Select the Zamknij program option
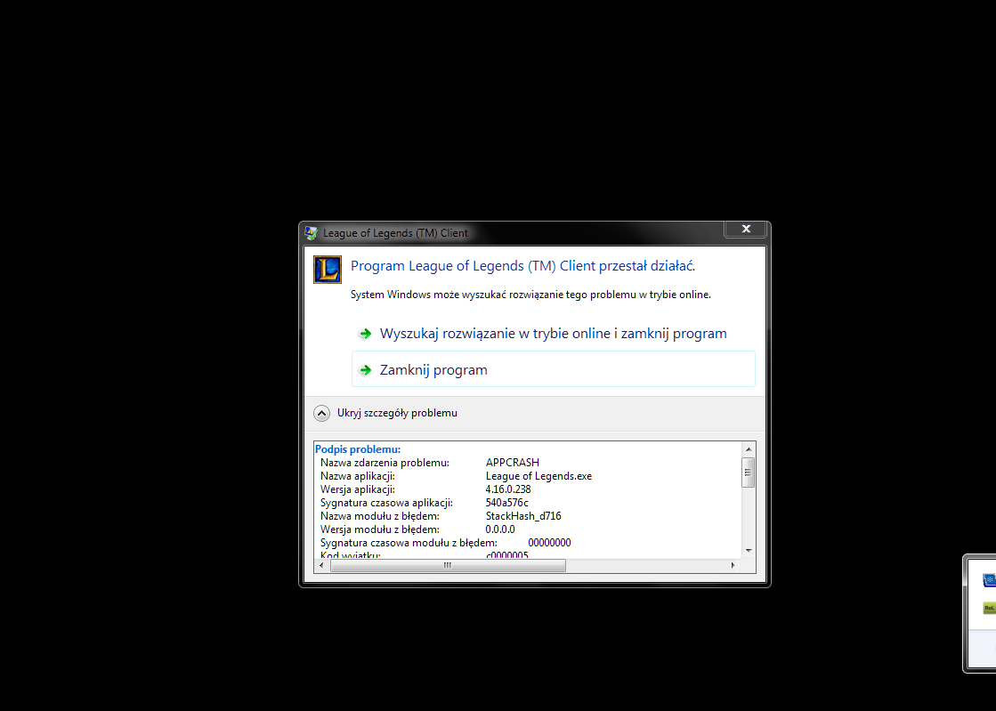The height and width of the screenshot is (711, 996). click(x=553, y=368)
